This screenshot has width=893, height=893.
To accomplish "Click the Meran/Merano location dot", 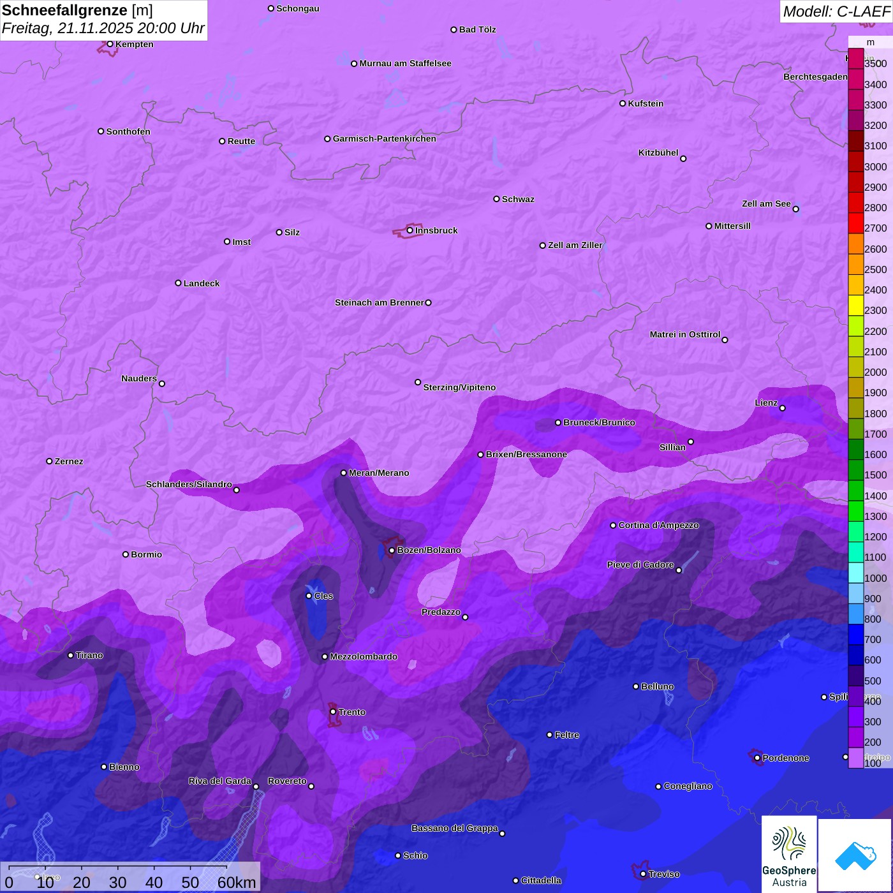I will coord(343,473).
